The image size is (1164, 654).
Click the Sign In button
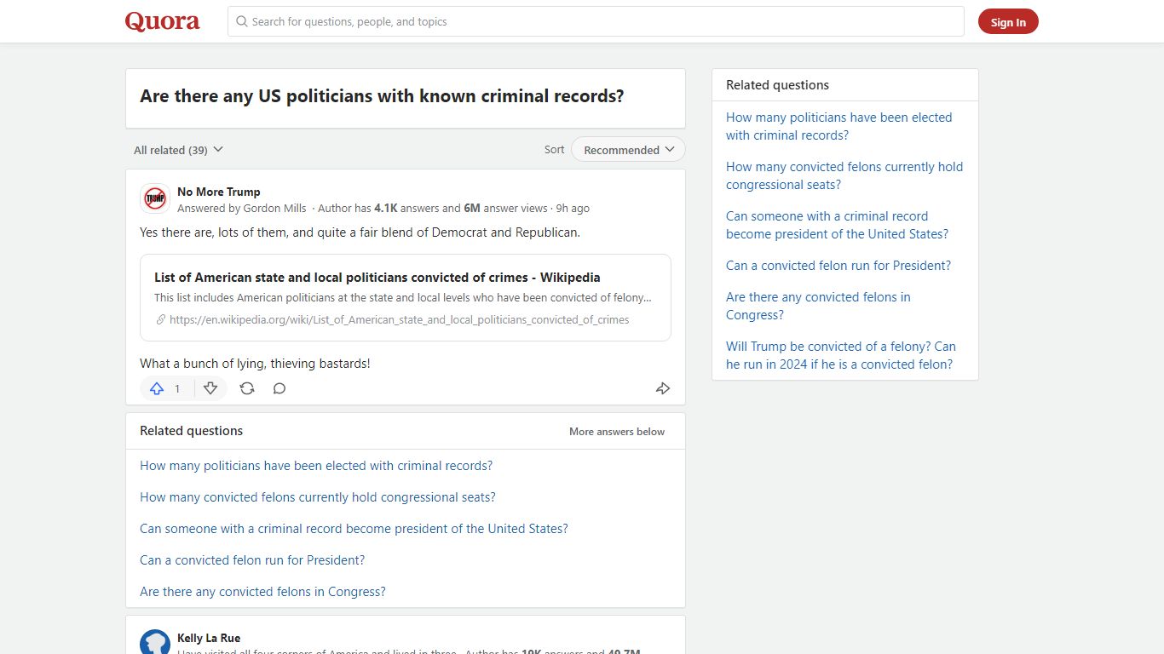tap(1008, 22)
